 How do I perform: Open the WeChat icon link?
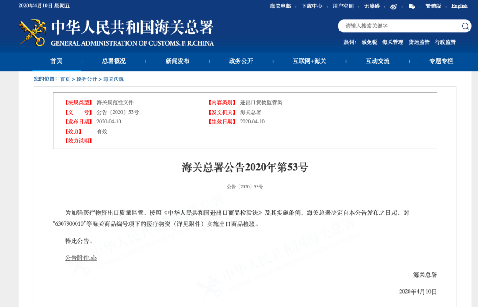point(412,6)
